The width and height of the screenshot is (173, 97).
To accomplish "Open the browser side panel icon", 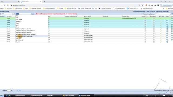I will (x=158, y=5).
